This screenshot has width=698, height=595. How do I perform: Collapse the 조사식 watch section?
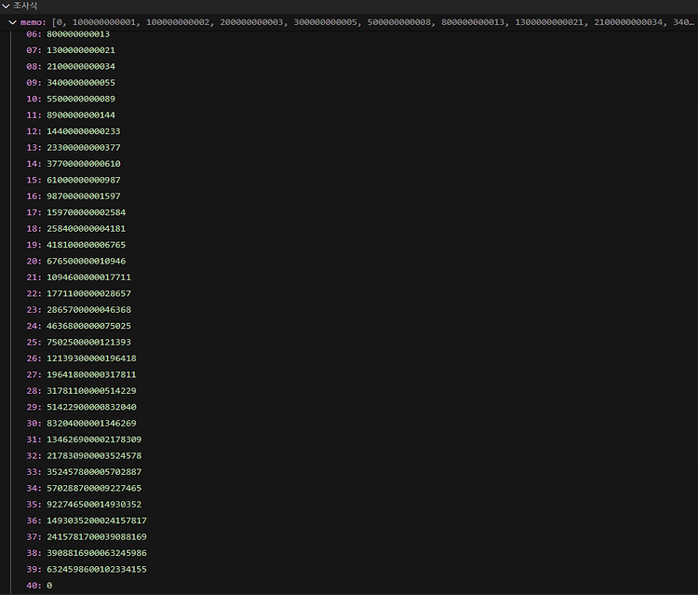(7, 6)
